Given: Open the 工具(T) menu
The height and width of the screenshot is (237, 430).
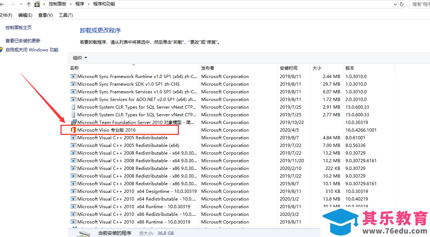Looking at the screenshot, I should click(66, 15).
